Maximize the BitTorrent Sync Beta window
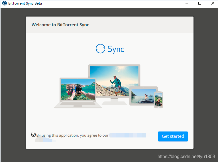The image size is (218, 162). tap(200, 3)
